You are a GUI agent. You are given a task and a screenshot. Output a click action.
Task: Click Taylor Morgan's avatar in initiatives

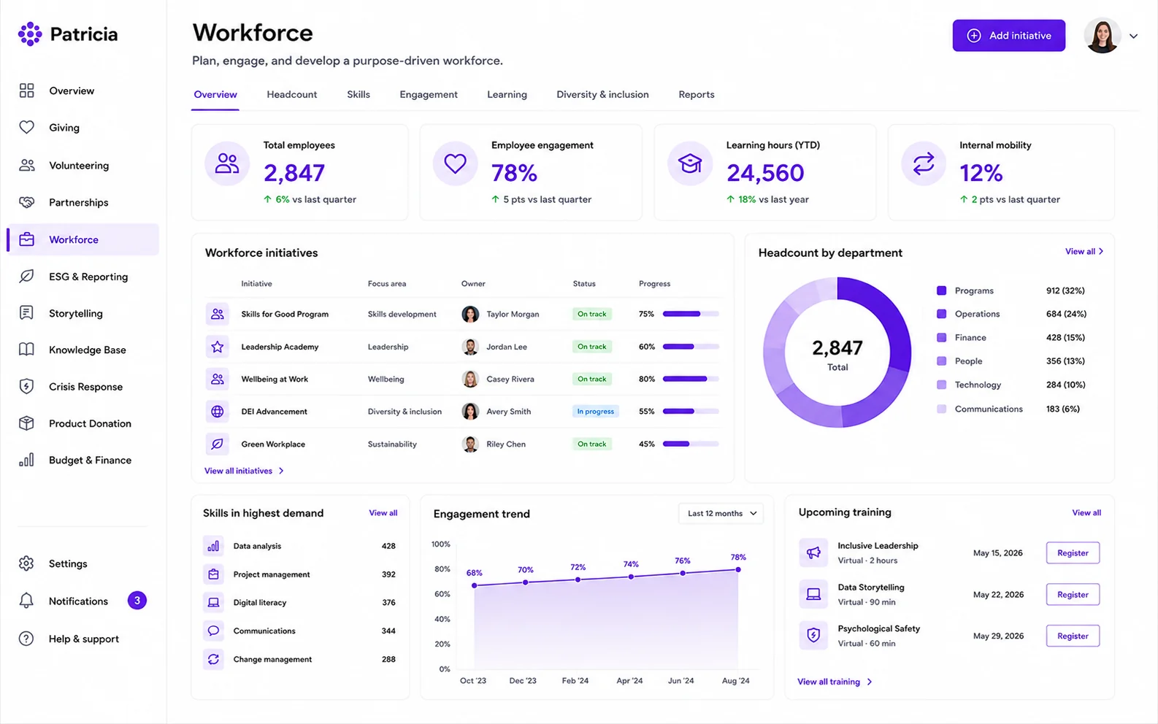click(x=470, y=314)
